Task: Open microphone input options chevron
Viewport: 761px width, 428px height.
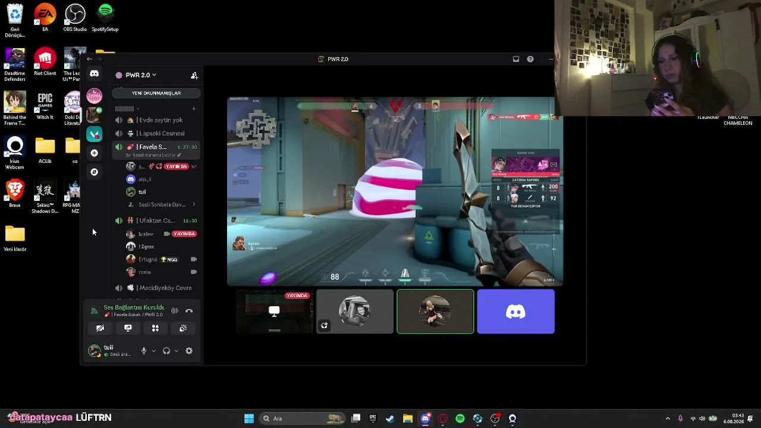Action: 153,351
